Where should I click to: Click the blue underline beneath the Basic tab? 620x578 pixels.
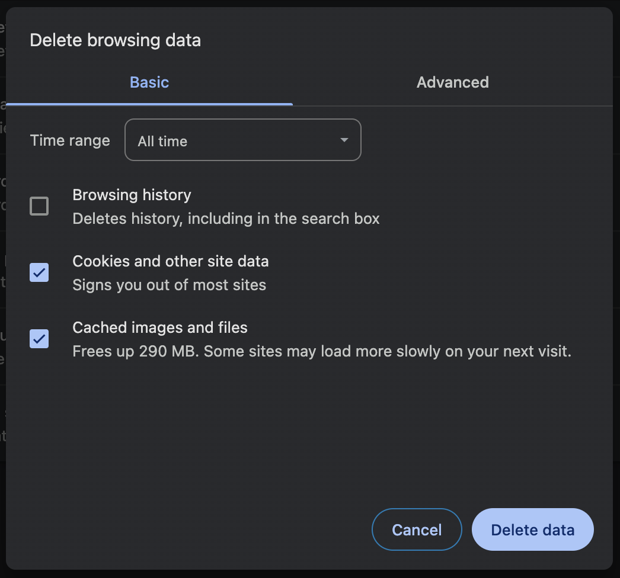point(149,102)
